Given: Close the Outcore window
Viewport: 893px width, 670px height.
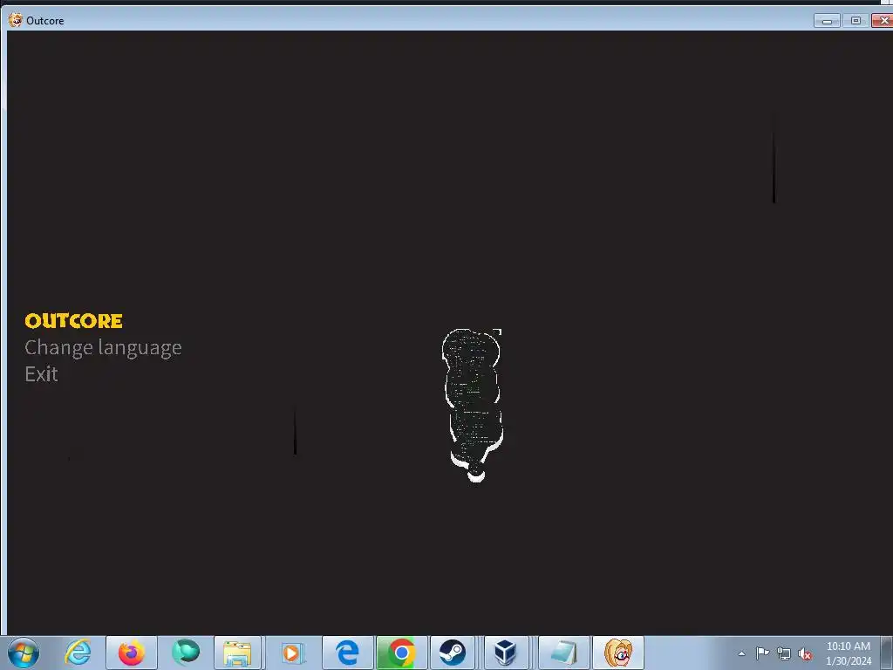Looking at the screenshot, I should [x=883, y=21].
